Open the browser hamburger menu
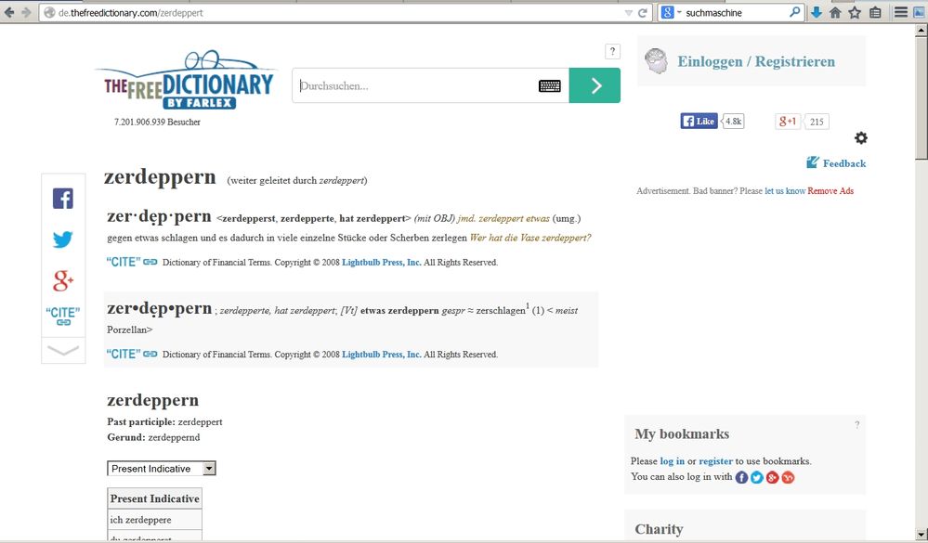Screen dimensions: 928x543 899,13
